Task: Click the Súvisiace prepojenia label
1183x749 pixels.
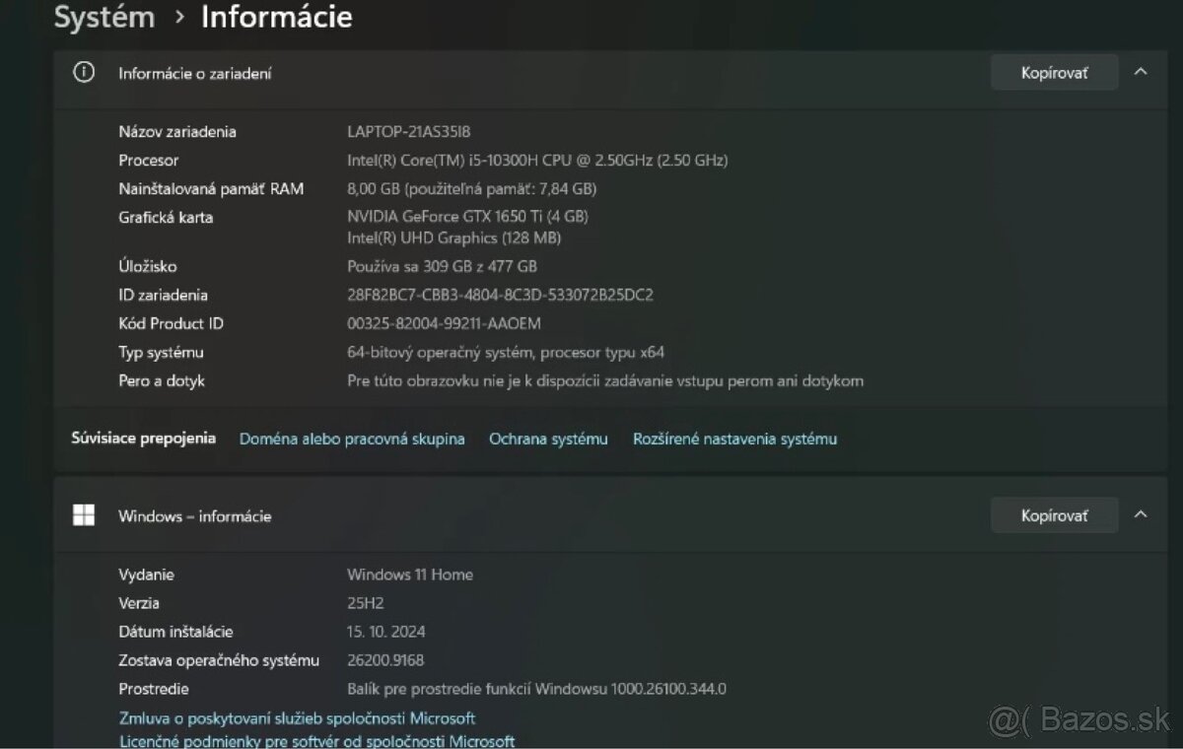Action: pyautogui.click(x=143, y=438)
